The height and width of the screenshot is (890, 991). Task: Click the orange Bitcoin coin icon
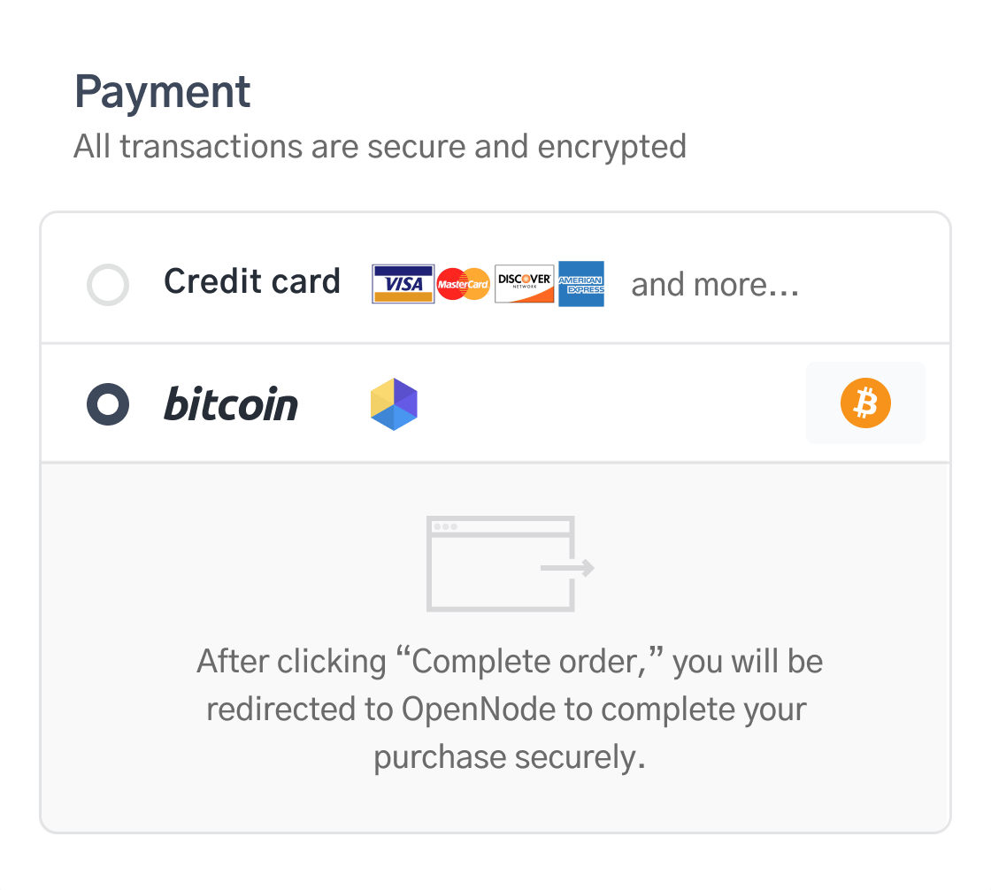coord(865,403)
